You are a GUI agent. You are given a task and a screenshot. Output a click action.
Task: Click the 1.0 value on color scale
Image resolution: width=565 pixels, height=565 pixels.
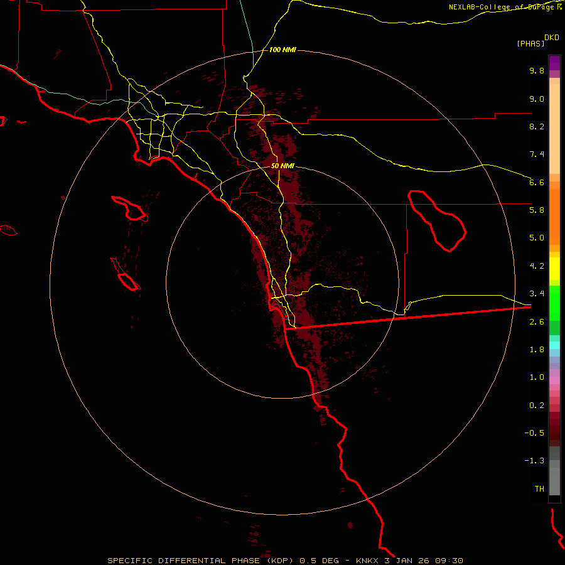pyautogui.click(x=537, y=377)
